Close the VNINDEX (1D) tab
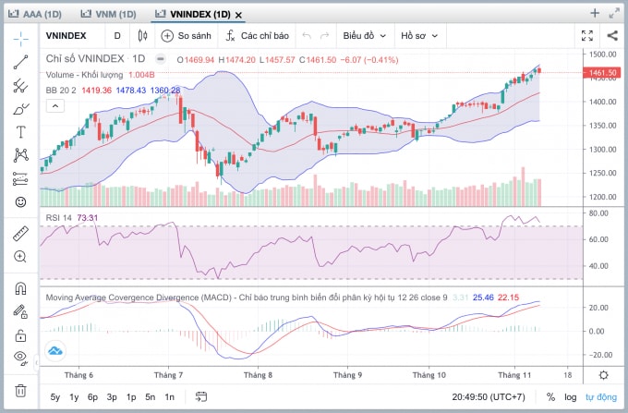Viewport: 628px width, 413px height. point(238,15)
